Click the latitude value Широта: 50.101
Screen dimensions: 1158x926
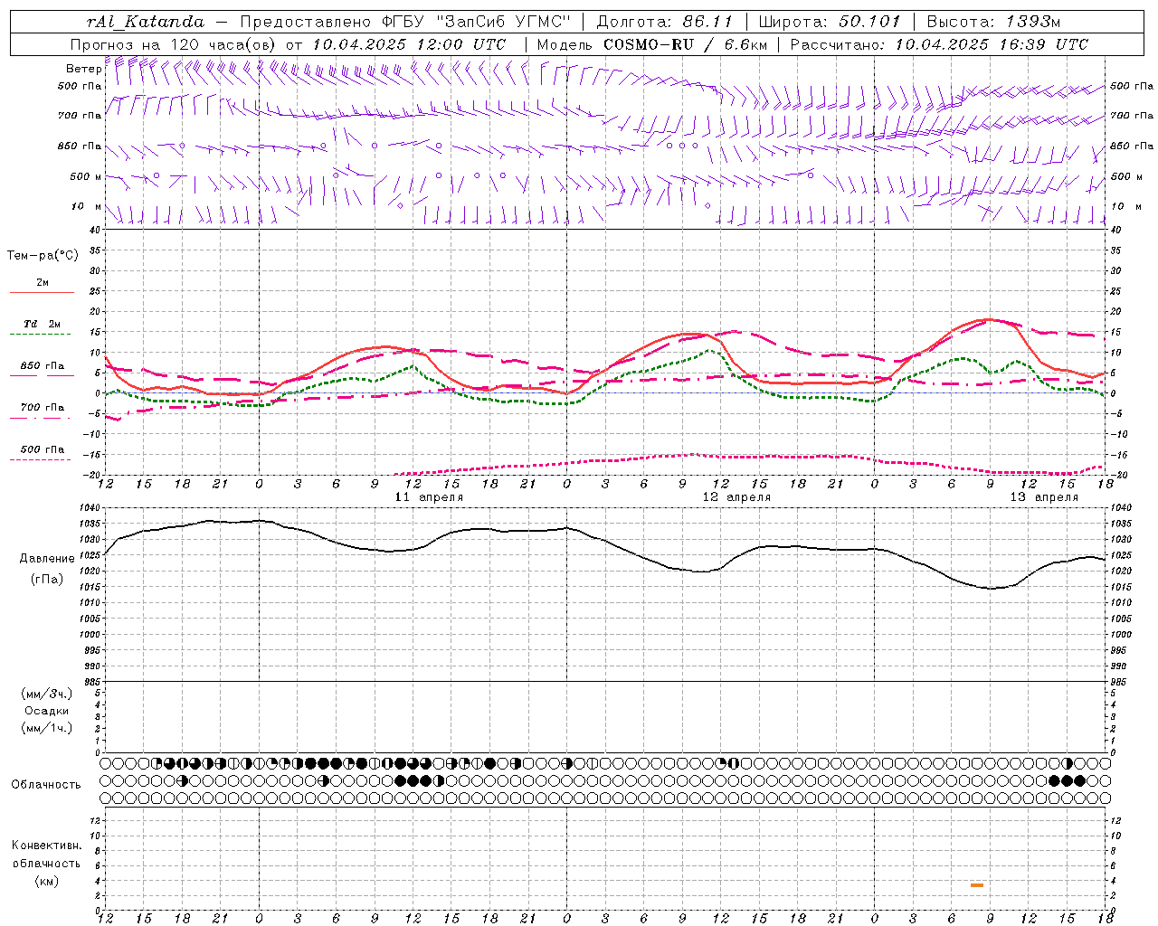click(x=830, y=22)
